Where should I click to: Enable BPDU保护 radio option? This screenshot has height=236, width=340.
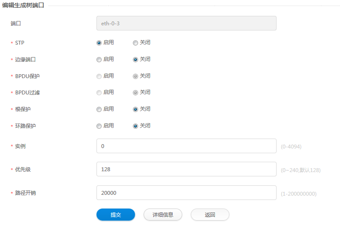(99, 76)
